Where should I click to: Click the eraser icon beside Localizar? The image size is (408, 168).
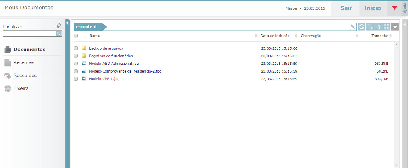click(x=59, y=26)
